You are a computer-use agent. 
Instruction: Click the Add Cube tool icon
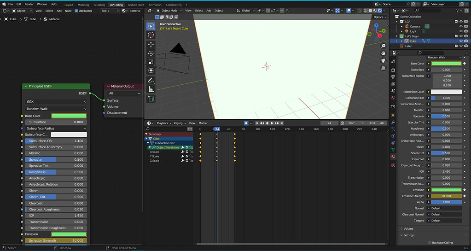coord(151,99)
